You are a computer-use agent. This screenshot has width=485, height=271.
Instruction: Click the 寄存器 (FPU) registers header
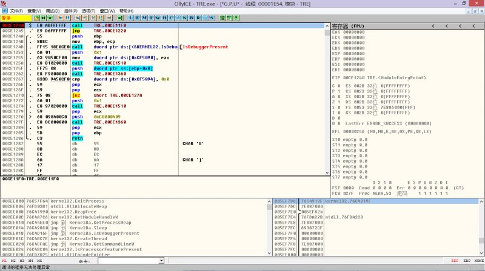(x=348, y=26)
